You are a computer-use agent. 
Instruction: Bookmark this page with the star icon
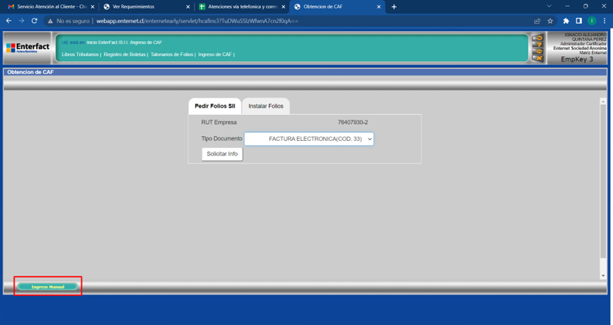[x=550, y=21]
